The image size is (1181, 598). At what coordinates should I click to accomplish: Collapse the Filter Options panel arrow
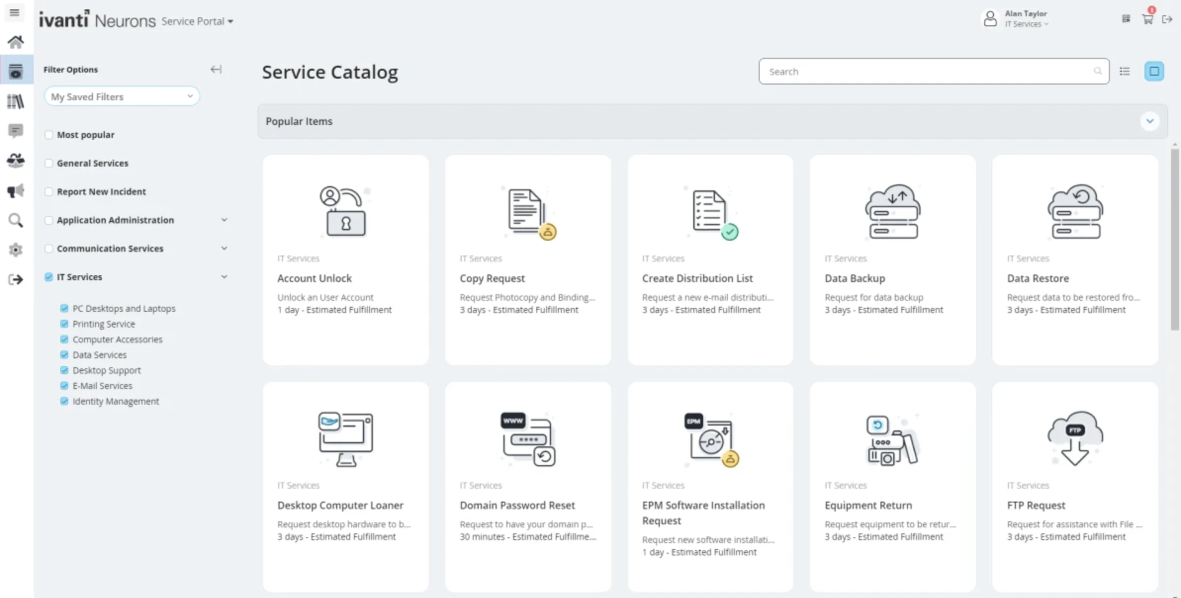pyautogui.click(x=216, y=69)
